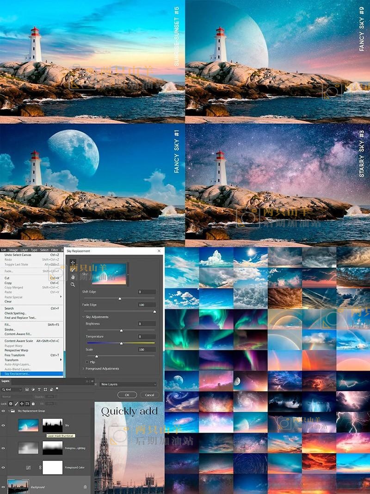Select the Sky Move tool in dialog
This screenshot has width=370, height=494.
click(73, 263)
